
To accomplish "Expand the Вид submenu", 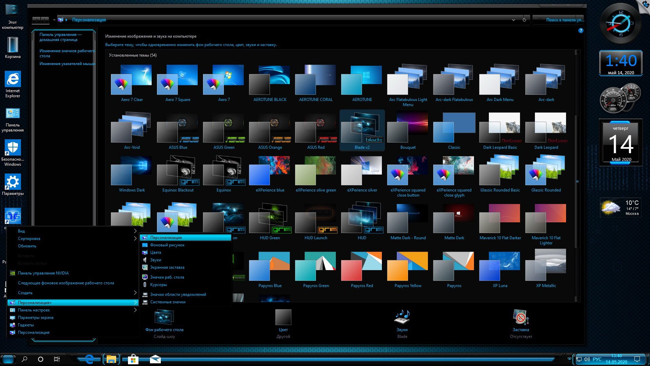I will [73, 231].
